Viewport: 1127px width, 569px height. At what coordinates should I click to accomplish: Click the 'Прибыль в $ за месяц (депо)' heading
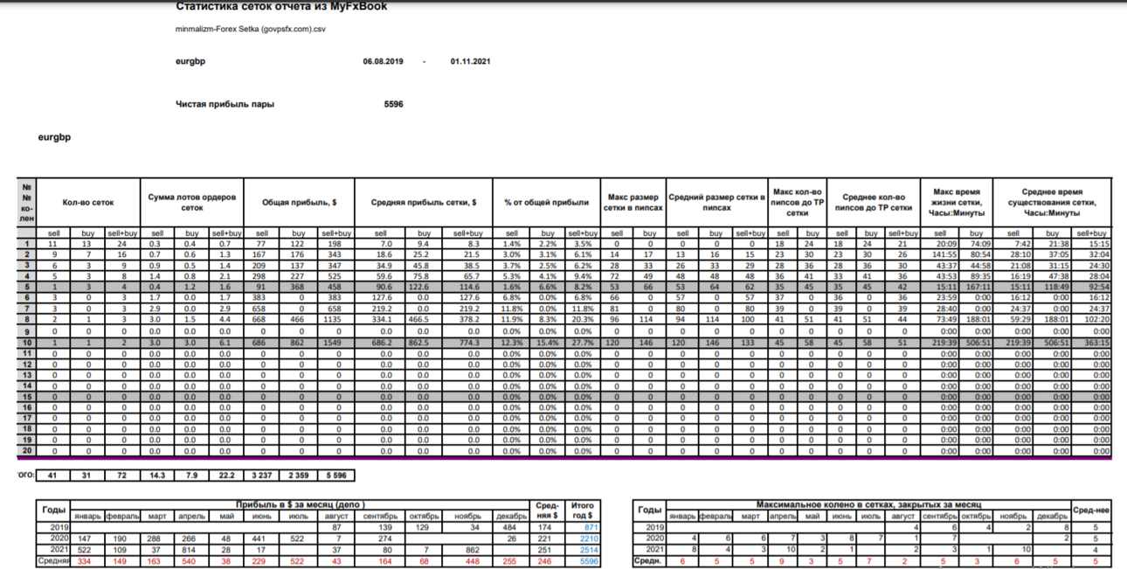(301, 504)
